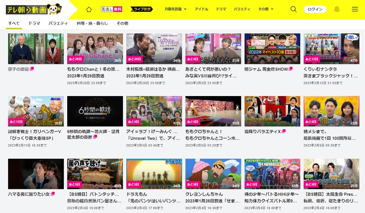Open 裸の少年 quiz battle thumbnail

(272, 174)
